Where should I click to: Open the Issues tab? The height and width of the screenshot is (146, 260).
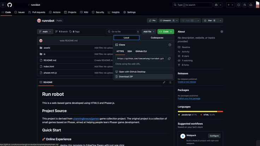[x=19, y=12]
